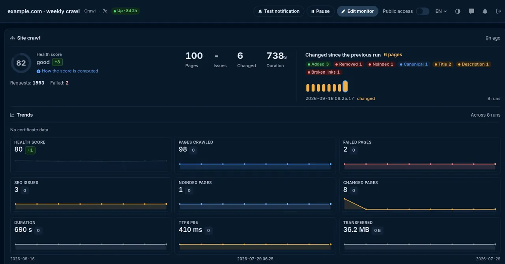Image resolution: width=505 pixels, height=264 pixels.
Task: Click the 8 runs label
Action: coord(494,99)
